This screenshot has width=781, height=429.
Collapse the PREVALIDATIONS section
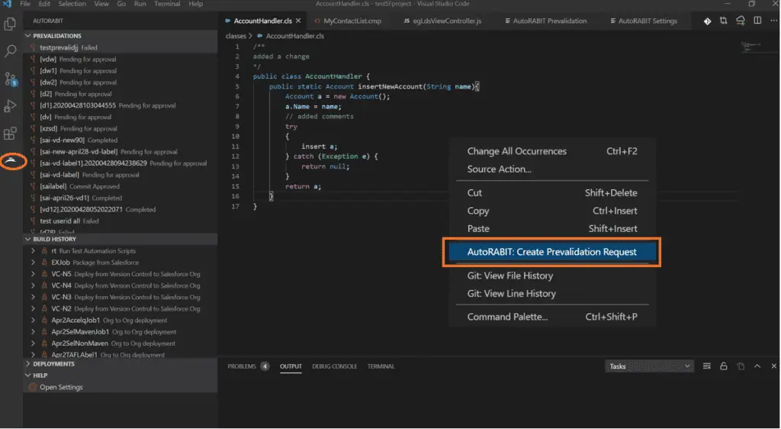[x=28, y=36]
